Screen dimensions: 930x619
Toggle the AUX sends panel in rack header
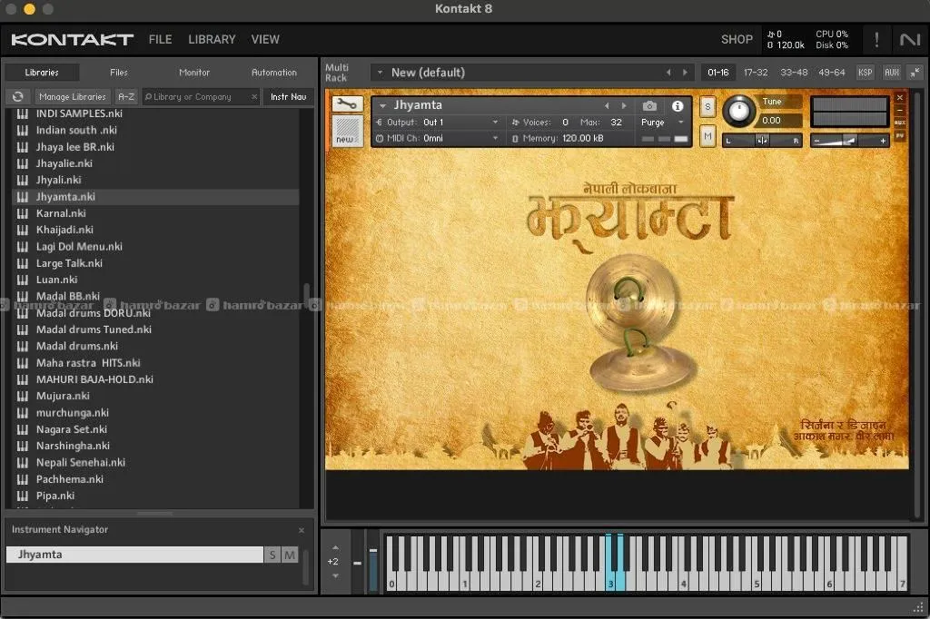(892, 73)
